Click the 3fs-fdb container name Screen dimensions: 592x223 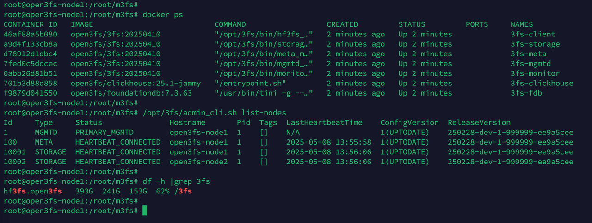tap(526, 93)
